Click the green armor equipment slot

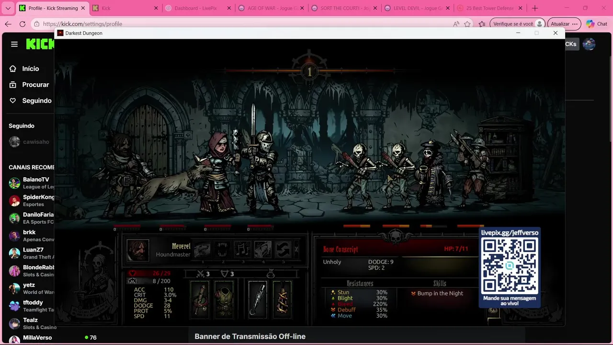point(224,299)
